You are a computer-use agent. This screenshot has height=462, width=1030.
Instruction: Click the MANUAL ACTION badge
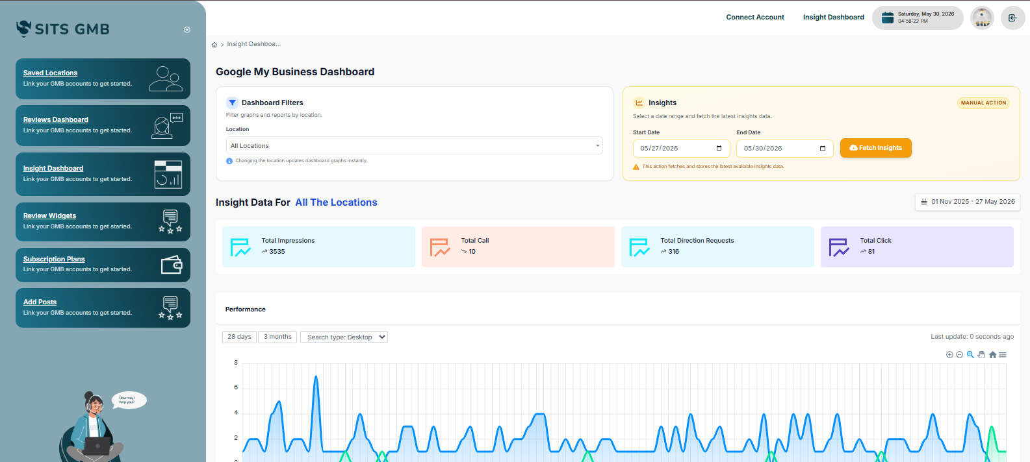[983, 103]
